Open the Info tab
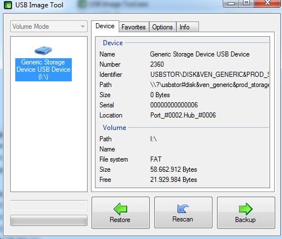This screenshot has width=282, height=239. [x=187, y=27]
